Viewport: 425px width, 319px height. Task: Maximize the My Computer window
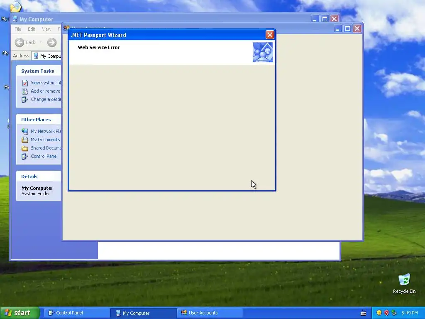tap(325, 19)
